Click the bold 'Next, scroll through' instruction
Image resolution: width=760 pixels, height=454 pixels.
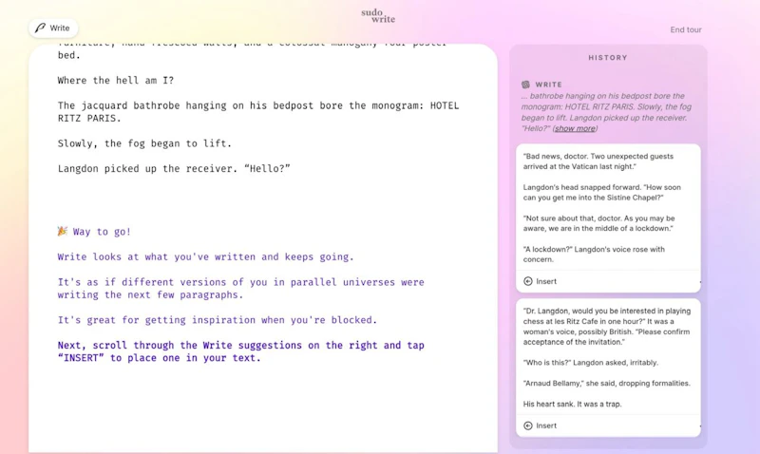(241, 351)
